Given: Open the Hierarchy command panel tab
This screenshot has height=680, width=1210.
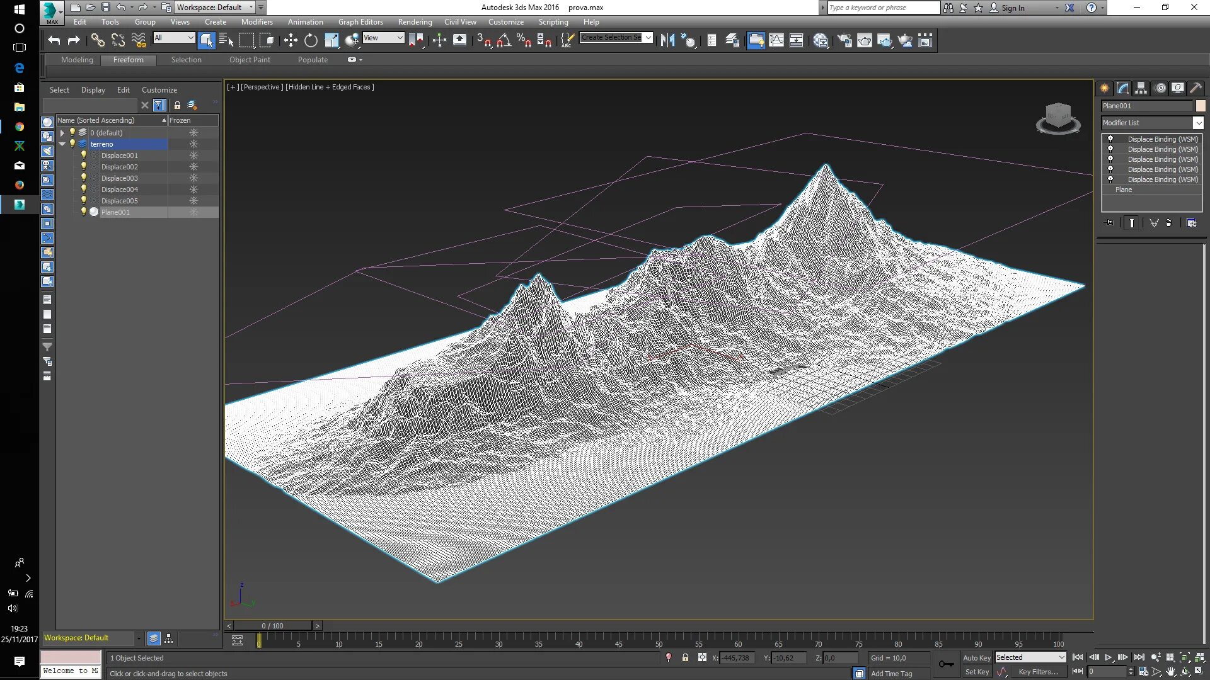Looking at the screenshot, I should pos(1141,88).
